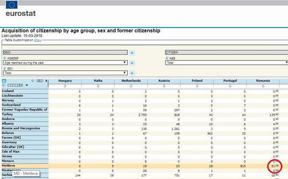This screenshot has height=179, width=288.
Task: Sort by the Hungary column
Action: click(65, 86)
